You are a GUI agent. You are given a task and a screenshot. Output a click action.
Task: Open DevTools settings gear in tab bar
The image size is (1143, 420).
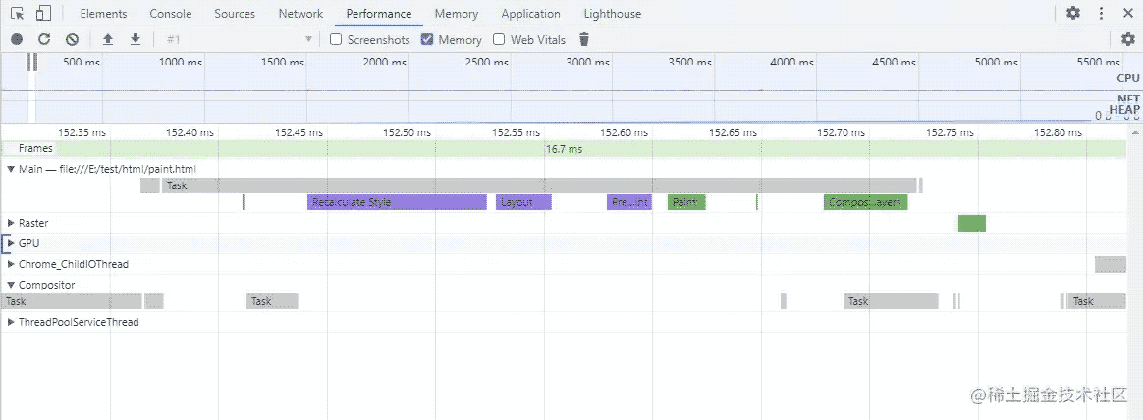(x=1073, y=14)
